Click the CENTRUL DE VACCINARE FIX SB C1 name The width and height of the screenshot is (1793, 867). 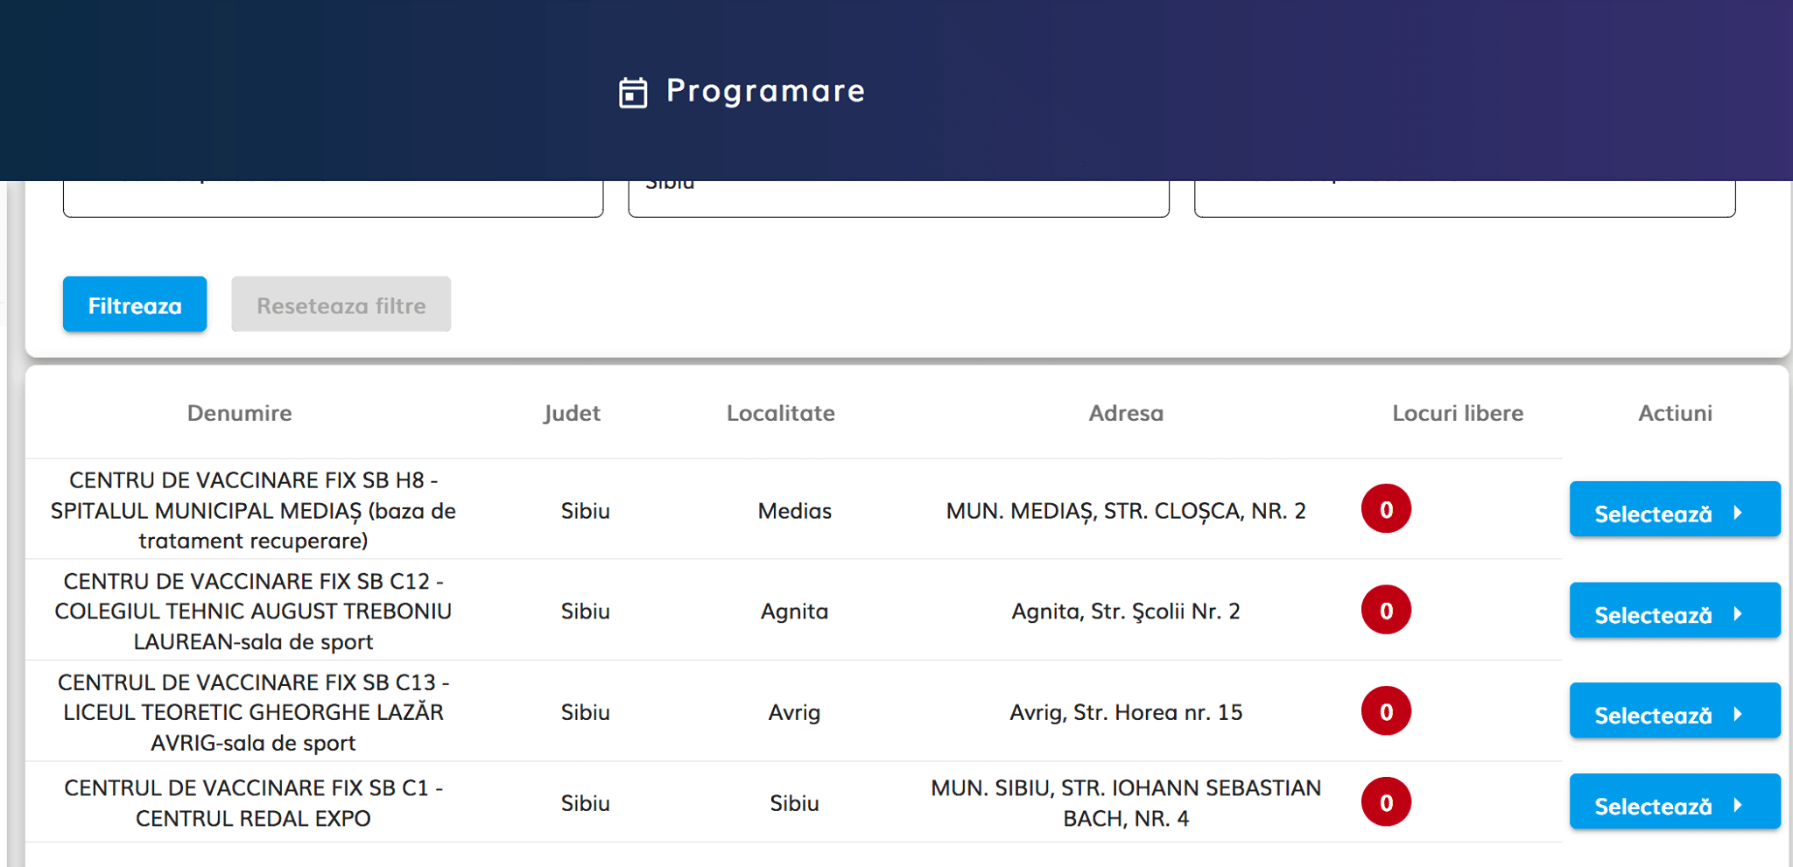[x=253, y=803]
